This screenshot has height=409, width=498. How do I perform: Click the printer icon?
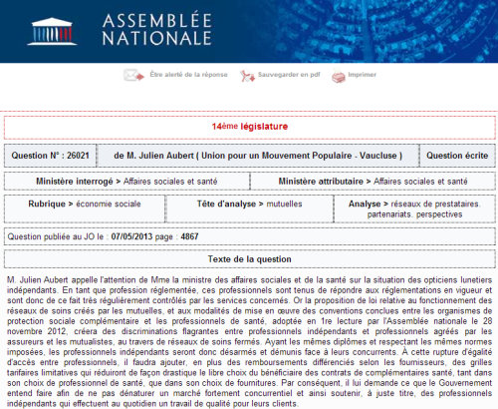pos(339,76)
